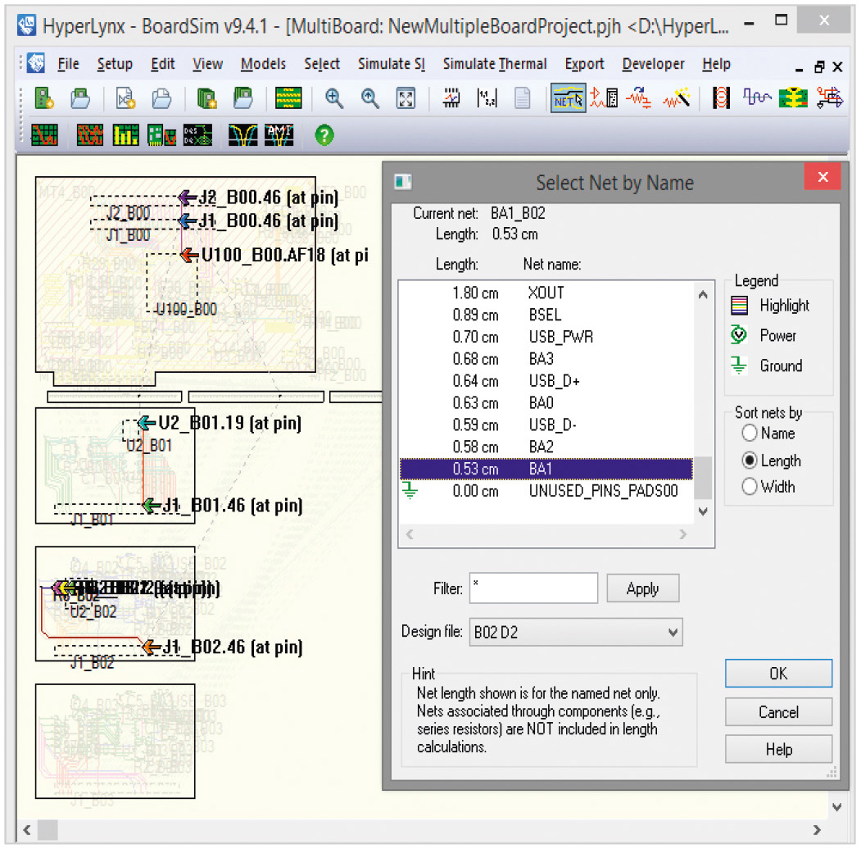861x849 pixels.
Task: Select the BSEL net row
Action: [546, 315]
